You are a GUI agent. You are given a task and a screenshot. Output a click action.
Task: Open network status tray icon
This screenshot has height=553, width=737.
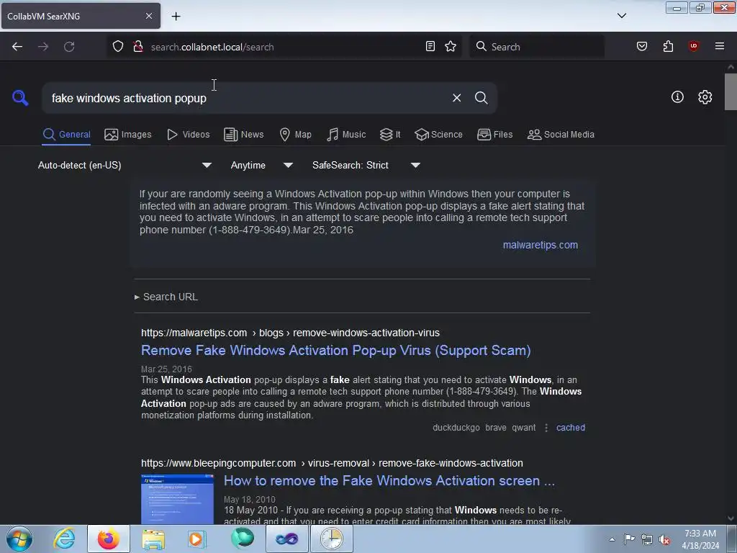click(647, 539)
